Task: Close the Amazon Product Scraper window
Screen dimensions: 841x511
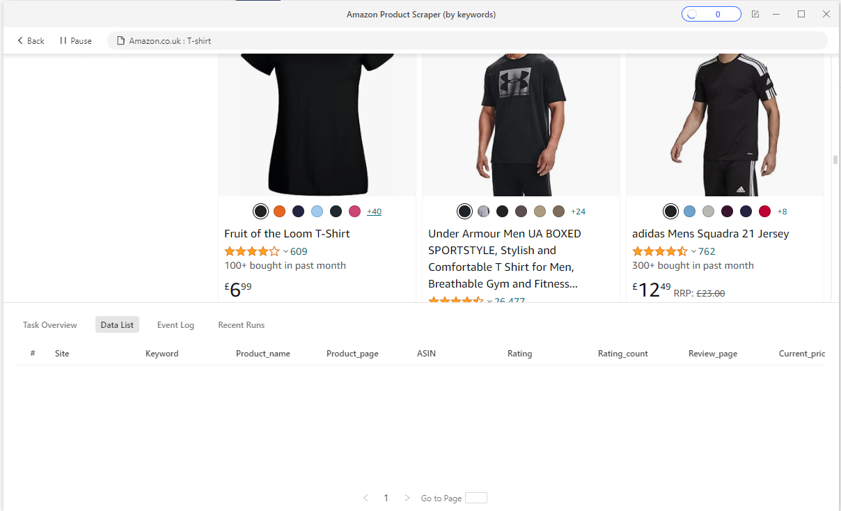Action: (x=826, y=14)
